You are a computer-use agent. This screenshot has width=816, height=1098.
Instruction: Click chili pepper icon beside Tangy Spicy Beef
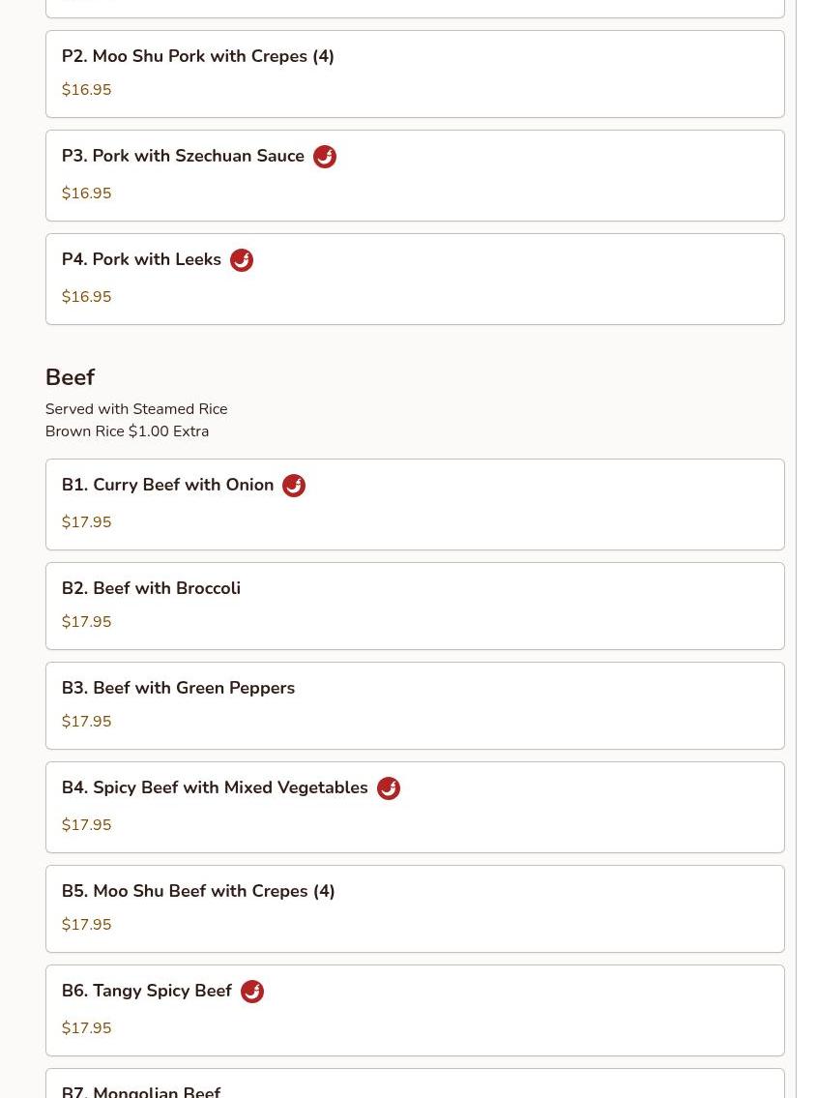click(252, 992)
